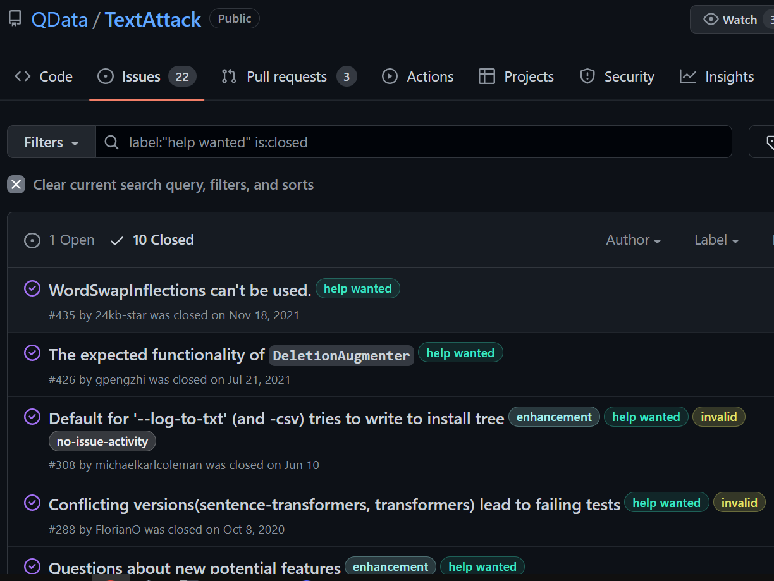Show the 1 Open issues
Screen dimensions: 774x581
[59, 240]
